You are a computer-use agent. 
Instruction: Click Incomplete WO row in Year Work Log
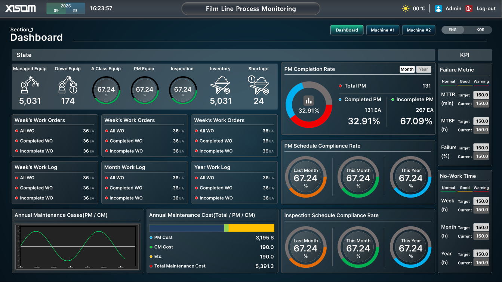pyautogui.click(x=234, y=198)
